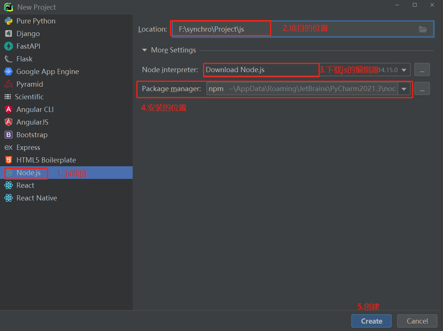Image resolution: width=443 pixels, height=331 pixels.
Task: Select Google App Engine project type
Action: [66, 72]
